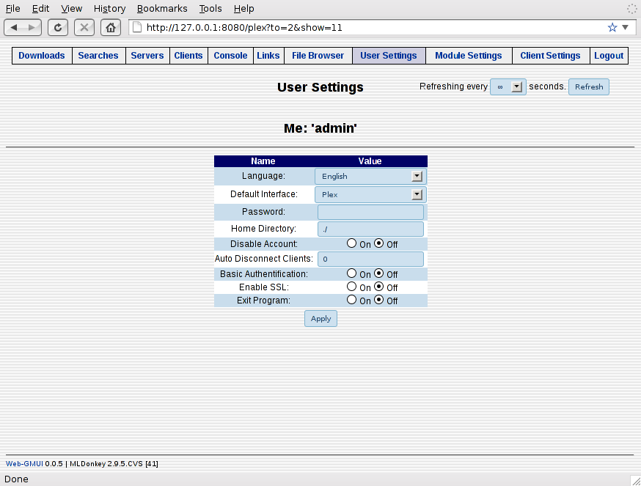Open the browser home page icon
The height and width of the screenshot is (486, 641).
[x=110, y=28]
